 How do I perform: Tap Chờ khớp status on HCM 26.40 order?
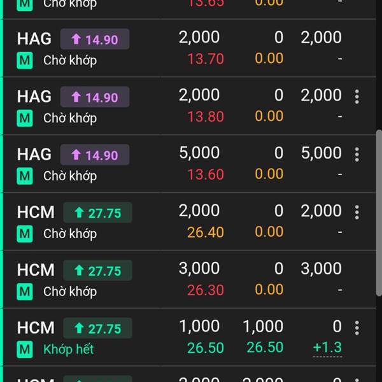coord(70,234)
